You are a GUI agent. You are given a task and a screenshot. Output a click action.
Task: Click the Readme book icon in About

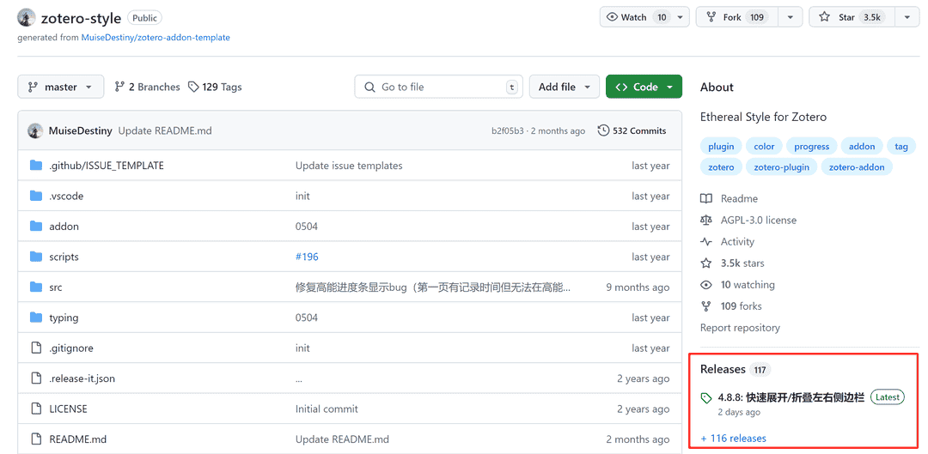coord(706,198)
